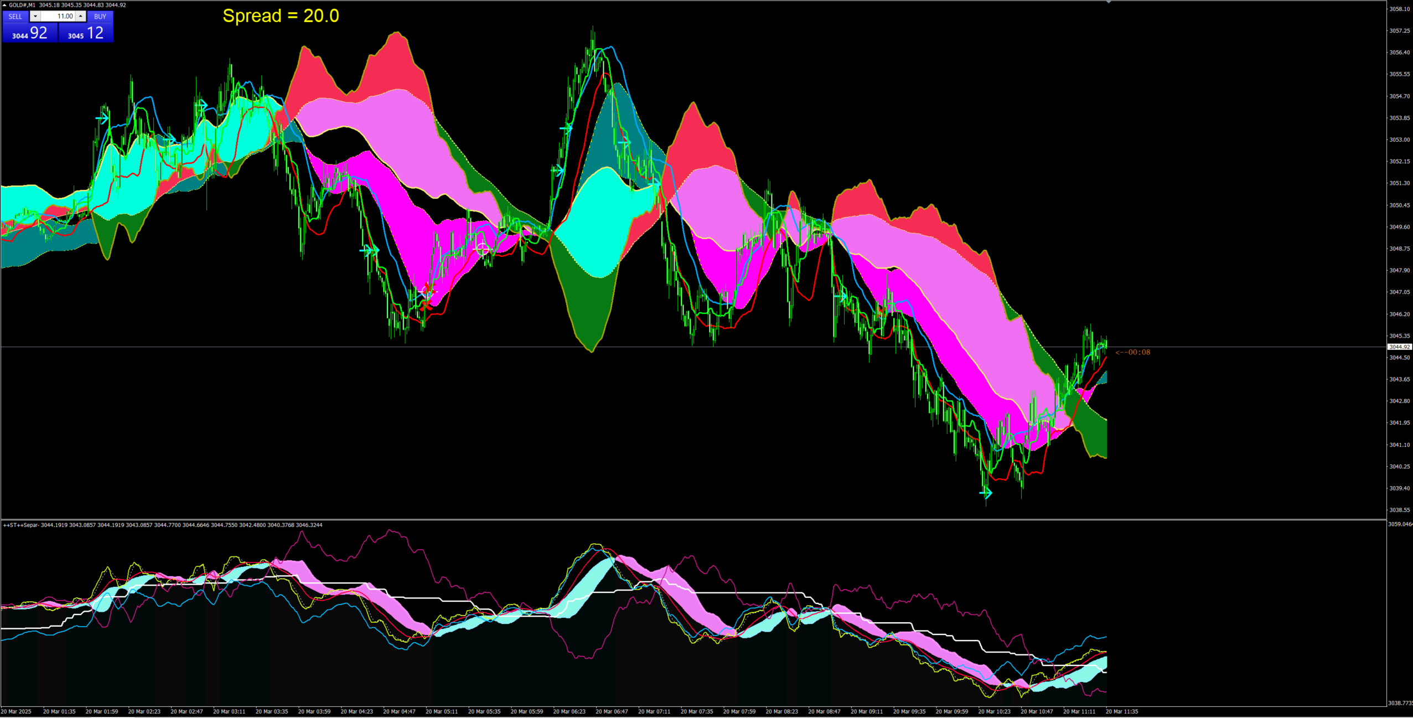Click the chart shift triangle at top edge
The image size is (1413, 718).
1108,2
